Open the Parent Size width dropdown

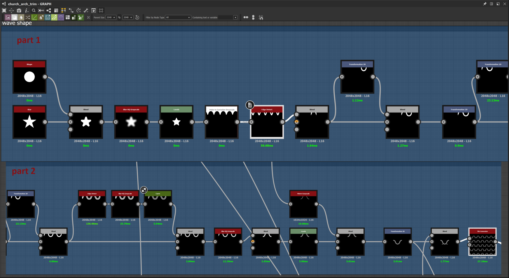[x=111, y=17]
